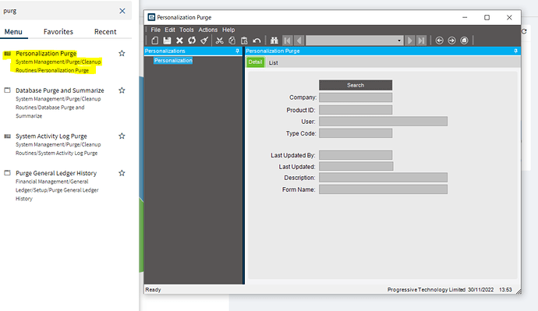Toggle favorite star for System Activity Log Purge
The width and height of the screenshot is (538, 311).
[x=122, y=136]
